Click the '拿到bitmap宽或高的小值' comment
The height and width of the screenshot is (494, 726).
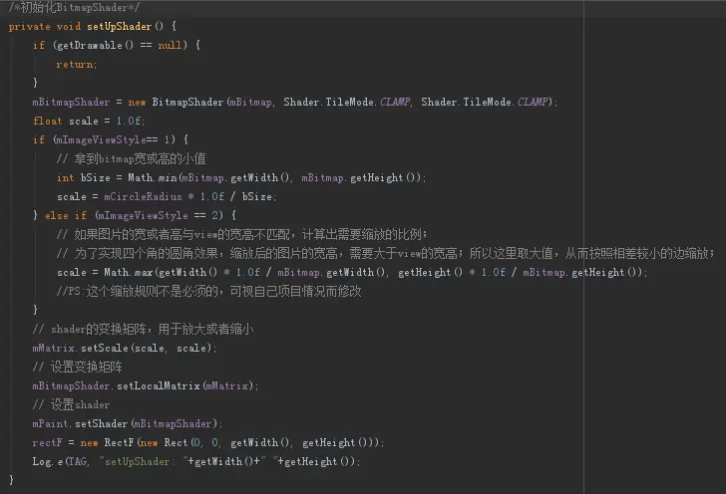(x=131, y=158)
